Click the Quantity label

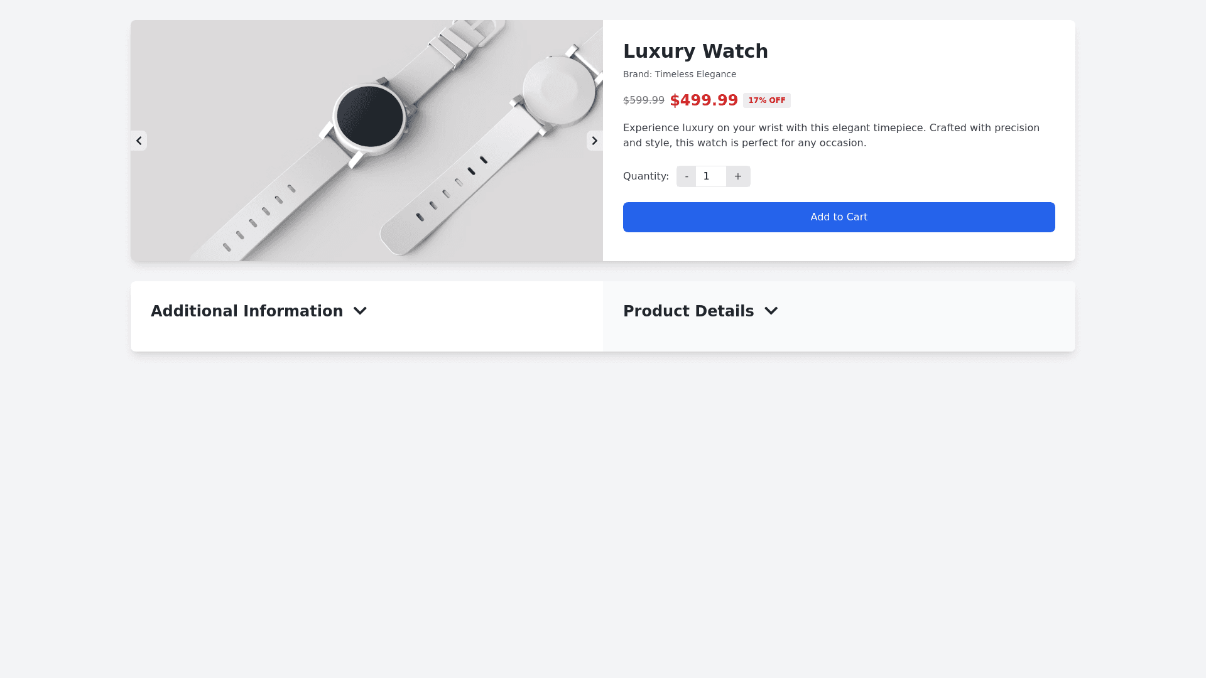click(646, 176)
